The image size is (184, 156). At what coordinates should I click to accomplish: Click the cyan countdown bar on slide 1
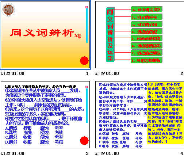coord(87,26)
